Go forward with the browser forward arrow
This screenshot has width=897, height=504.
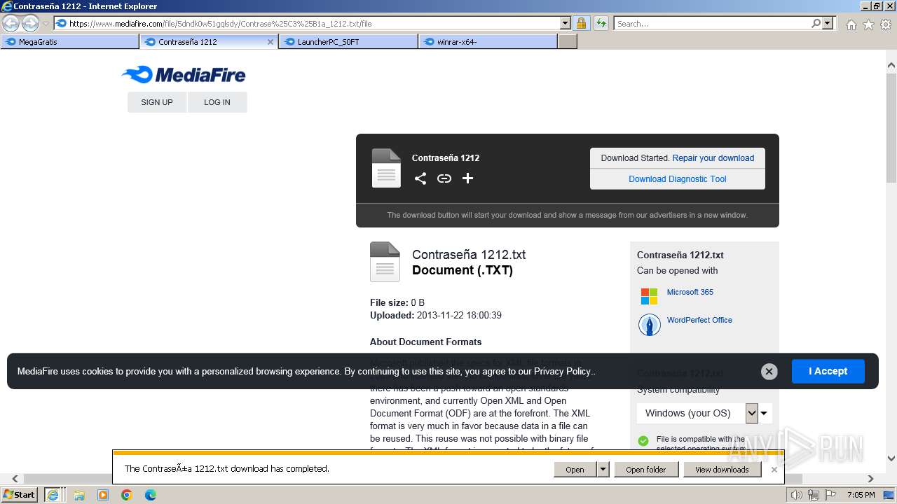30,24
